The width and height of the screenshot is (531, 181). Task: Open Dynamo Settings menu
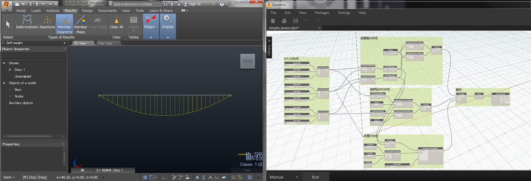click(x=344, y=13)
